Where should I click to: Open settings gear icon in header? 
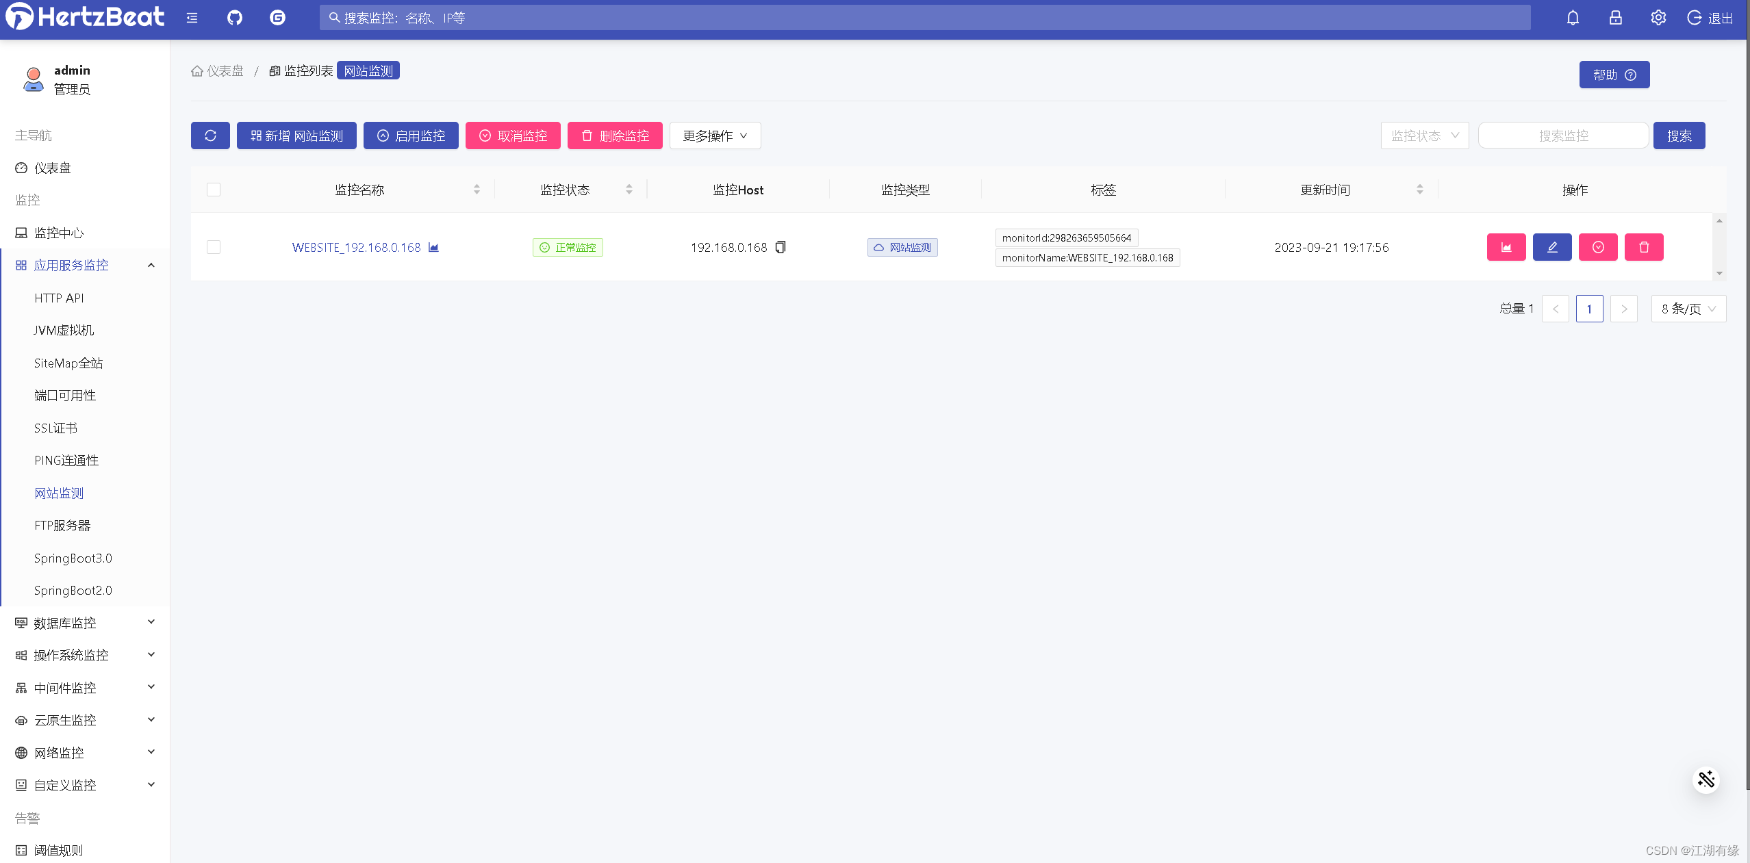pyautogui.click(x=1658, y=18)
